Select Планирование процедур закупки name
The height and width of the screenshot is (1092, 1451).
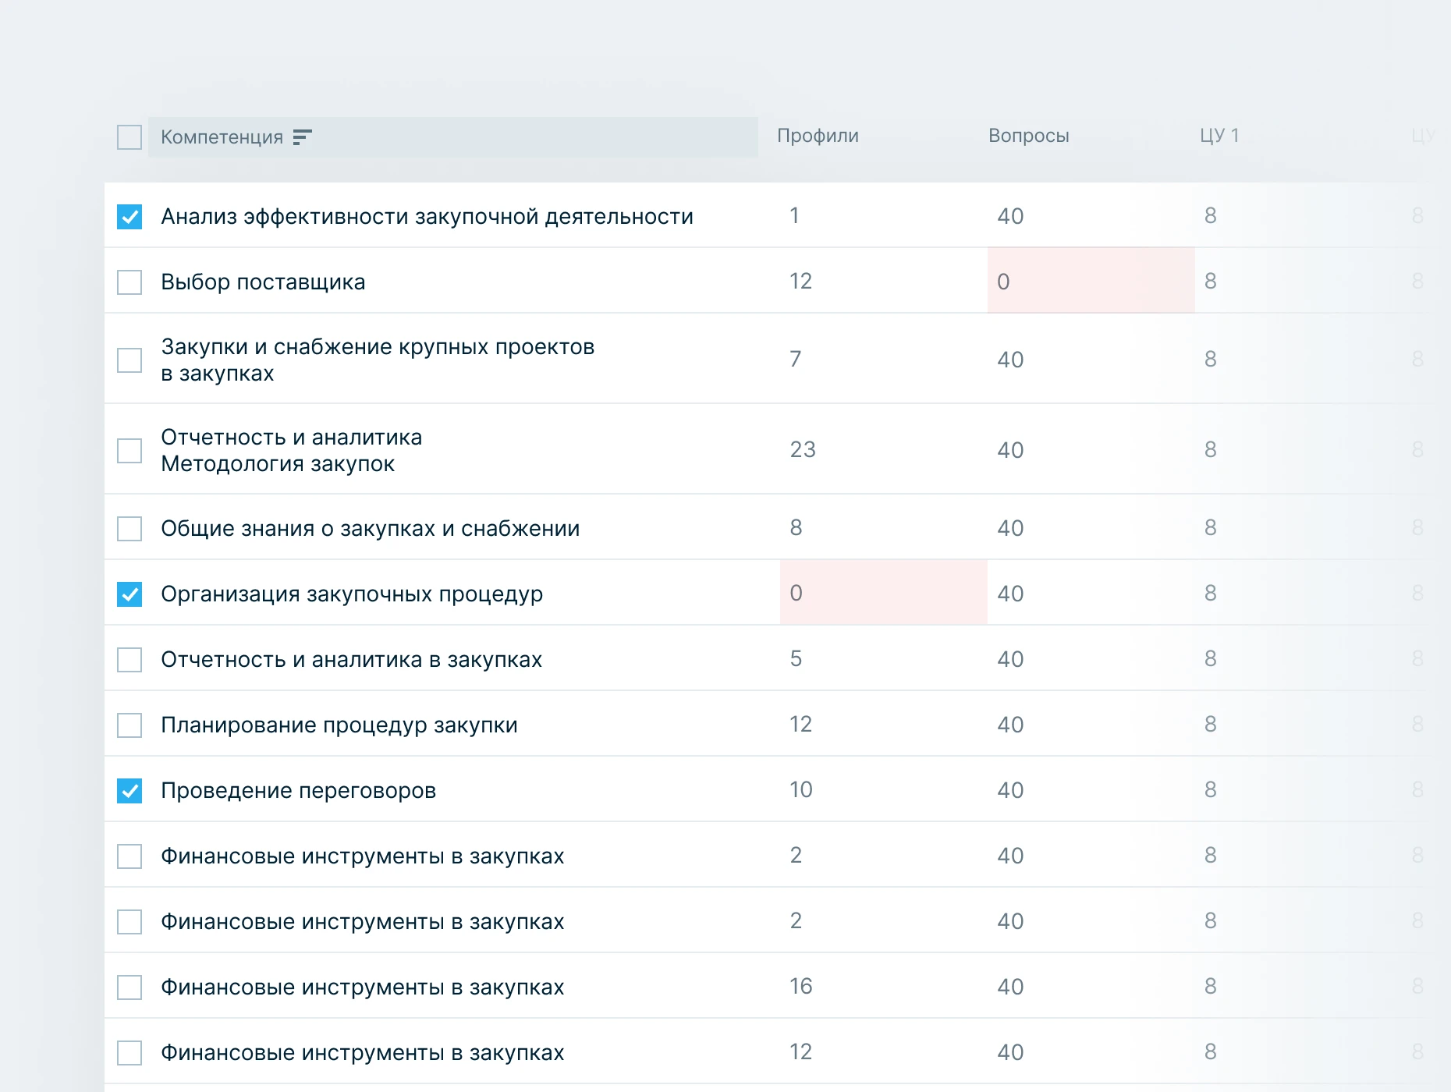339,725
